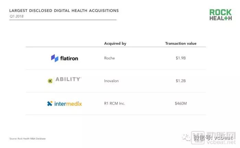Click the intermedix wordmark text
The width and height of the screenshot is (240, 148).
point(68,103)
